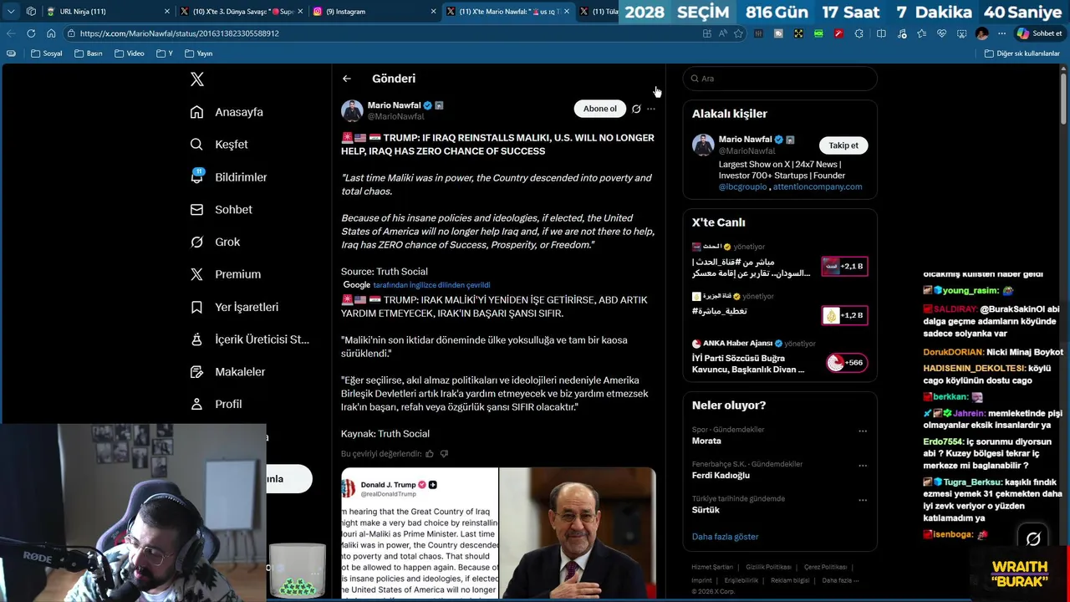1070x602 pixels.
Task: Open split screen icon in toolbar
Action: (x=881, y=33)
